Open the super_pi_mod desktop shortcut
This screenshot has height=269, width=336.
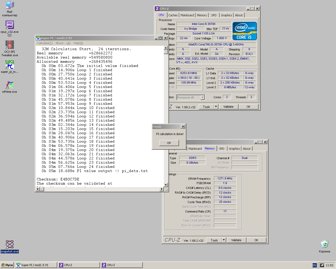pos(10,66)
